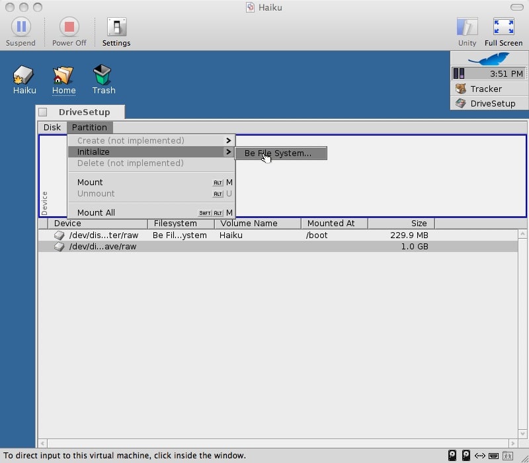Click the DriveSetup entry in Deskbar
Screen dimensions: 529x463
pos(489,103)
